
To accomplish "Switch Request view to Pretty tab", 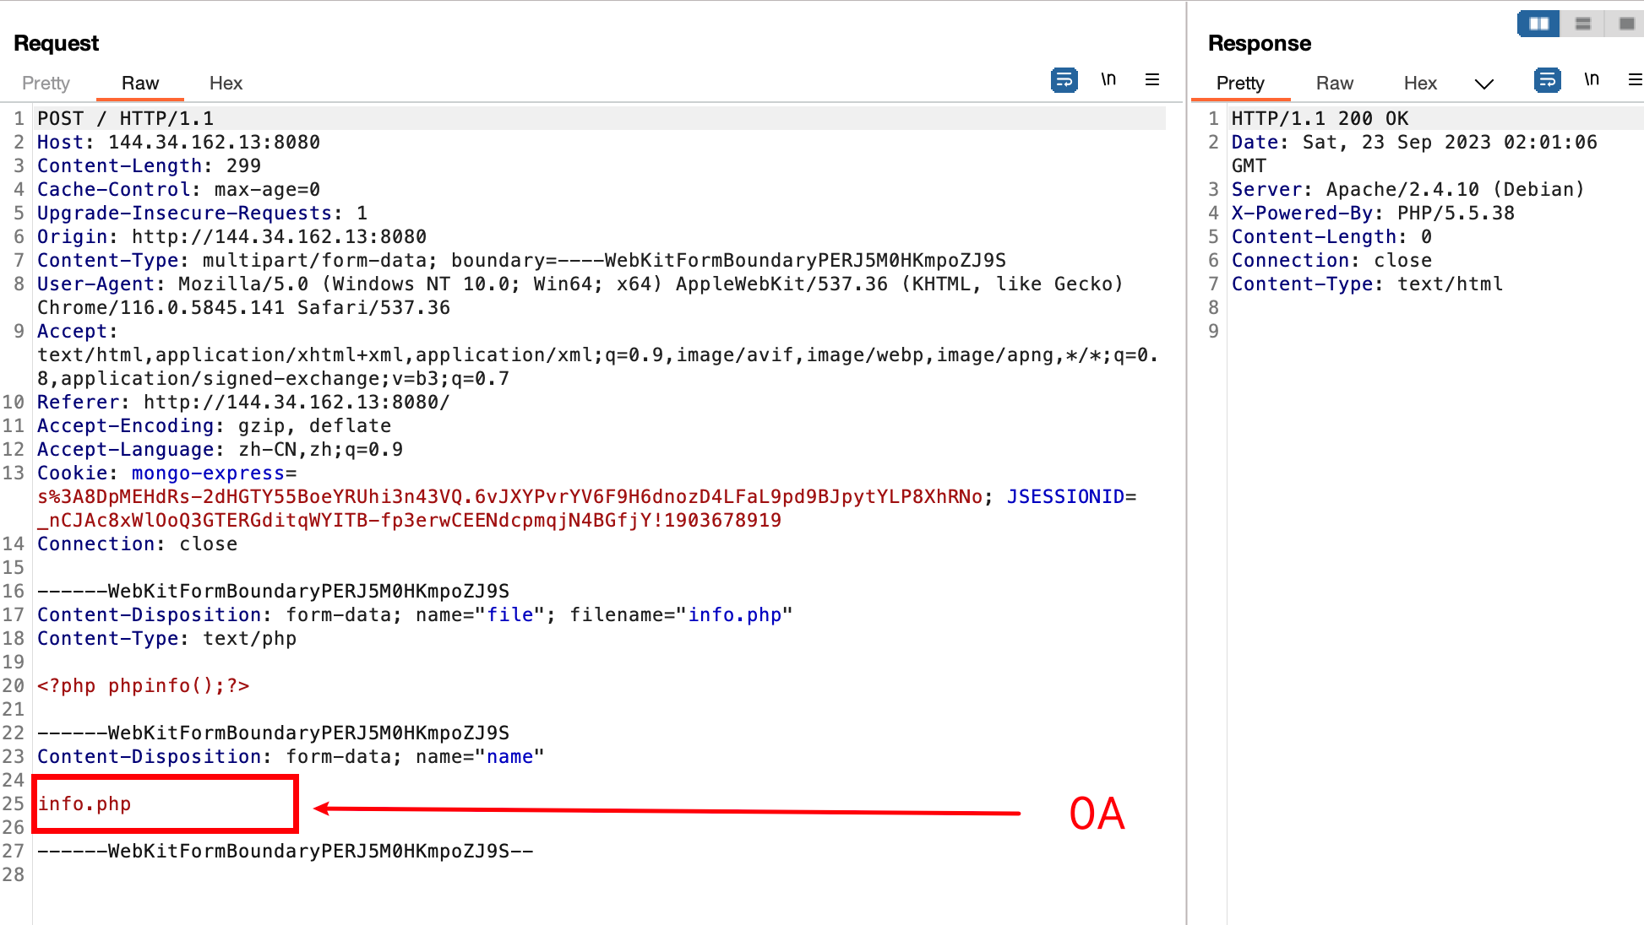I will (46, 84).
